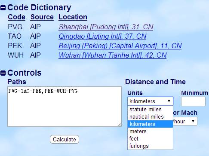Open the Wuhan Tianhe Intl link
The width and height of the screenshot is (209, 156).
tap(113, 55)
